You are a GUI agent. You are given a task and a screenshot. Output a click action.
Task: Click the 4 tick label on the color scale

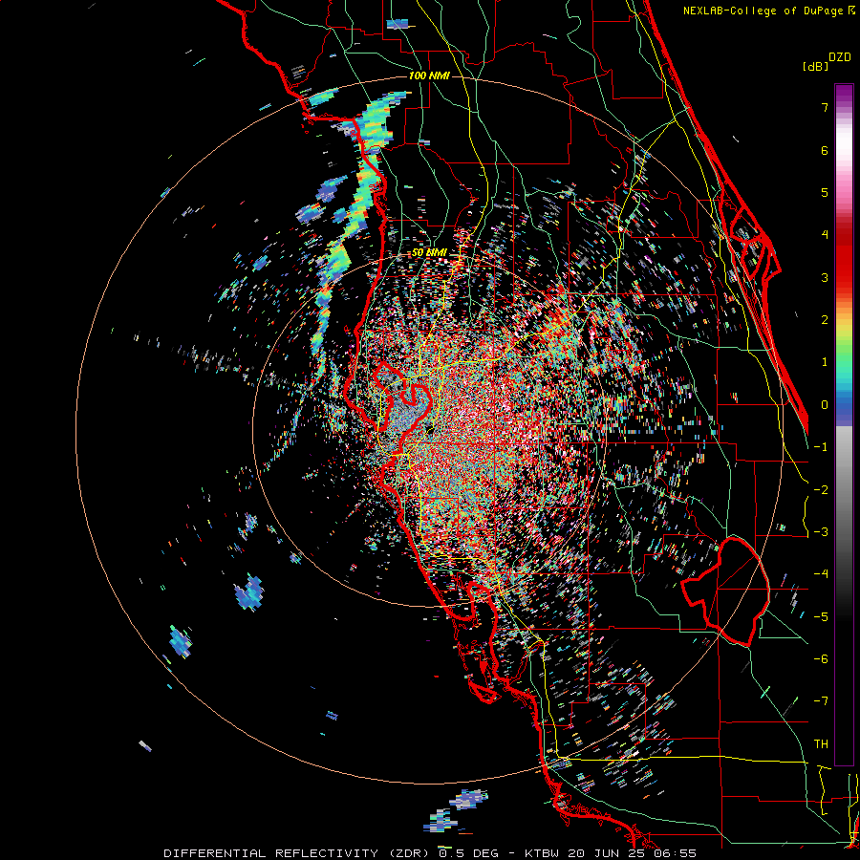(x=825, y=235)
